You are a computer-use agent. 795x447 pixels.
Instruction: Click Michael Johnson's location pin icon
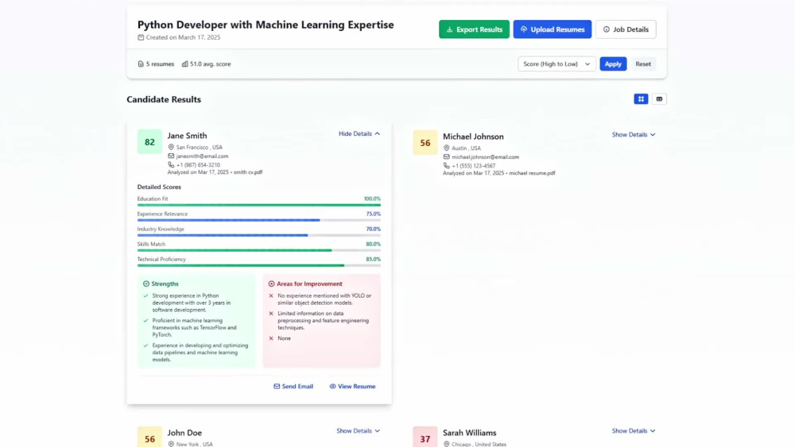coord(446,148)
